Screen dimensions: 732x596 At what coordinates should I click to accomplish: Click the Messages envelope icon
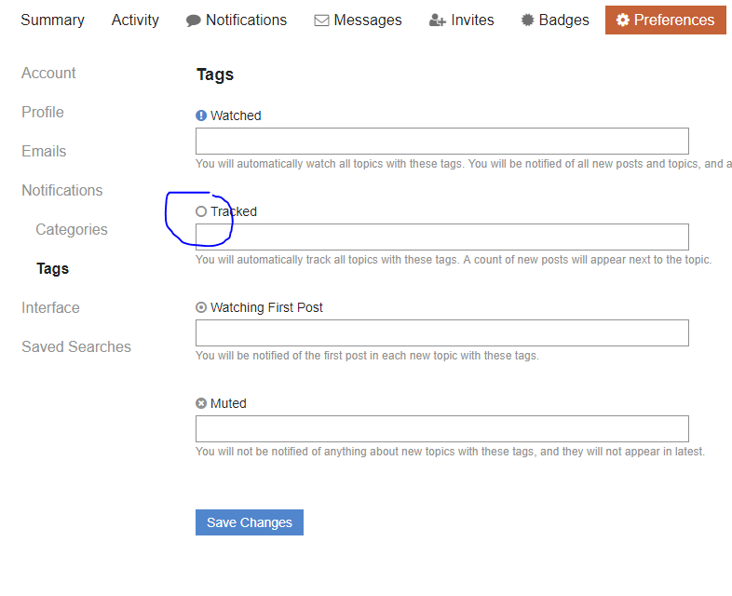coord(322,20)
